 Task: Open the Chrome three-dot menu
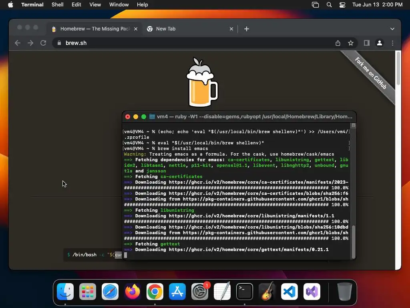pyautogui.click(x=392, y=43)
